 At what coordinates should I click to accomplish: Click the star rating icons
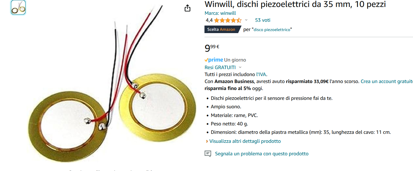coord(228,20)
